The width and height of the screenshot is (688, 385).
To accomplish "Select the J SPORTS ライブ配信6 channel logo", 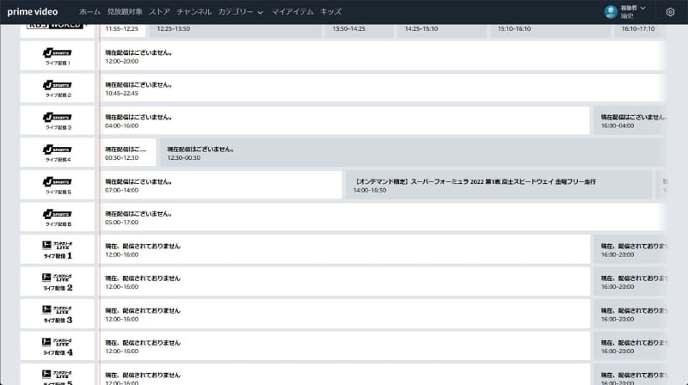I will pos(58,217).
